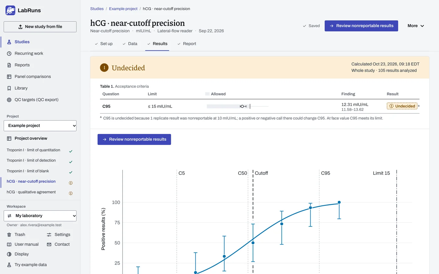The image size is (439, 274).
Task: Open Troponin I limit of blank study
Action: coord(28,171)
